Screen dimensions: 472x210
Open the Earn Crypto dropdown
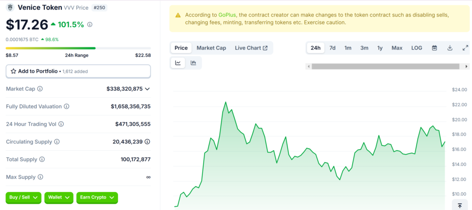pos(97,197)
